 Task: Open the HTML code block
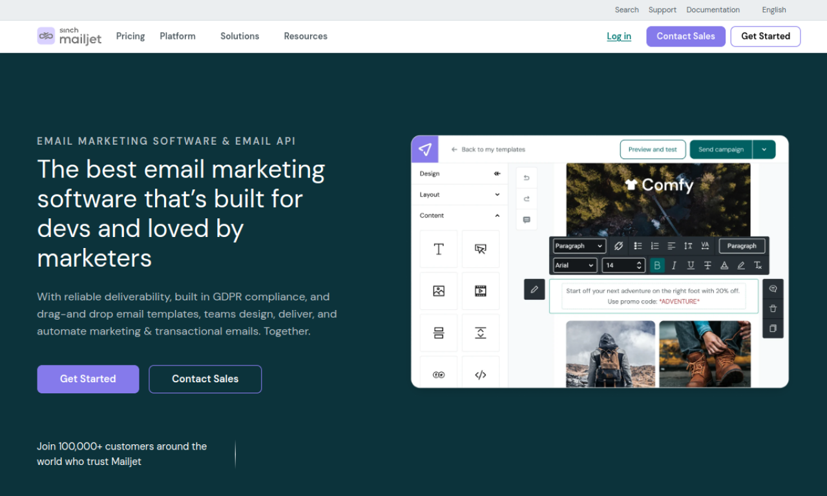pos(481,374)
